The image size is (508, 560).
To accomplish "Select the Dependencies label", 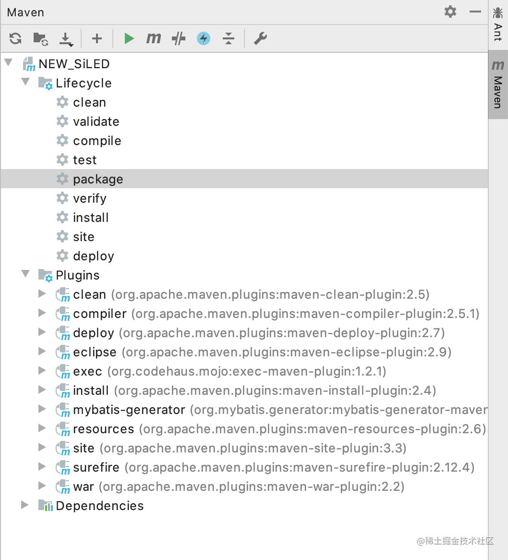I will coord(99,506).
